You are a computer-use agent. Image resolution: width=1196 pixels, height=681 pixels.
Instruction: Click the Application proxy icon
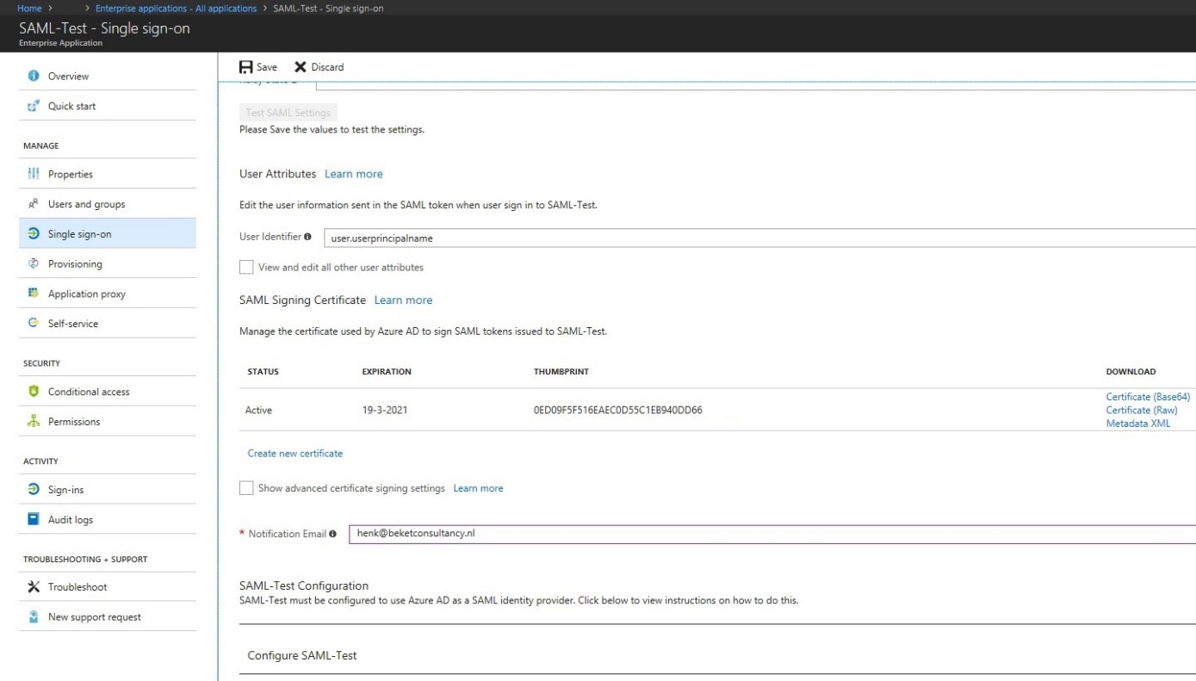point(34,294)
